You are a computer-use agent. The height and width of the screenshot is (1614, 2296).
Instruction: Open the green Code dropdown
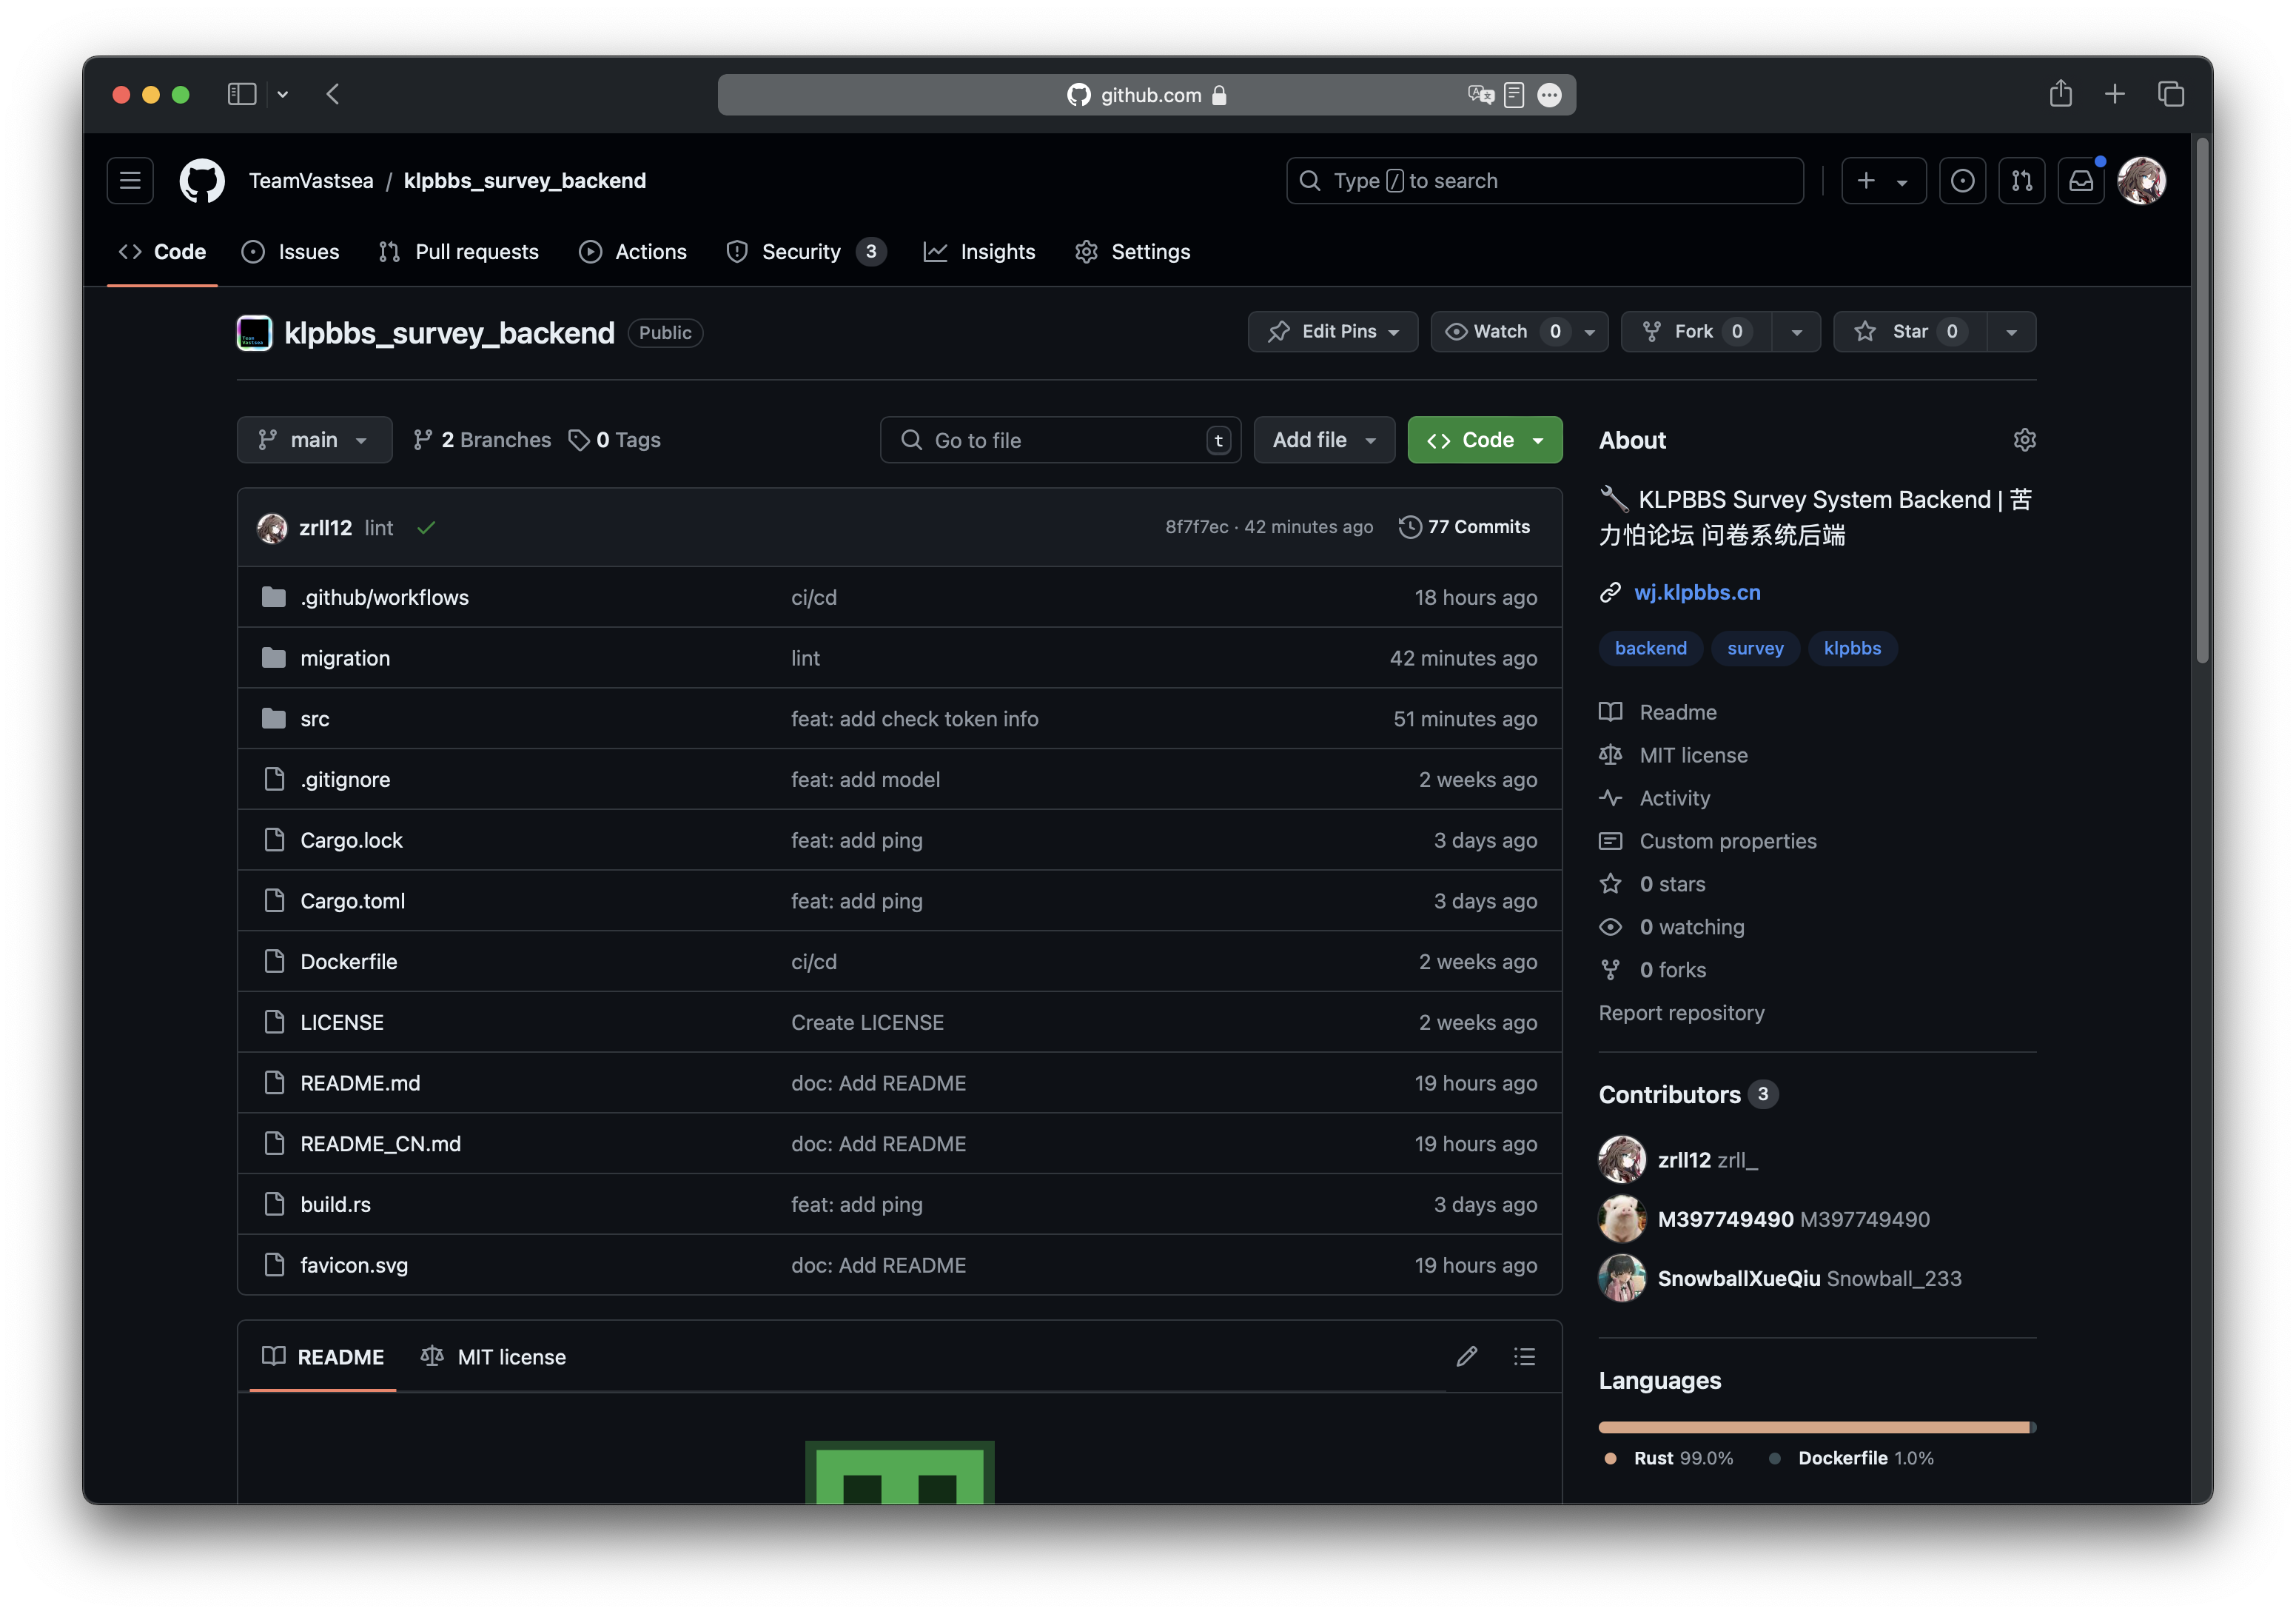[x=1485, y=440]
